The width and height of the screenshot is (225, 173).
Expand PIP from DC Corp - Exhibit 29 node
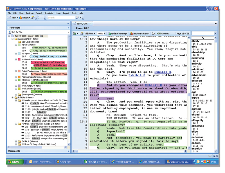16,144
